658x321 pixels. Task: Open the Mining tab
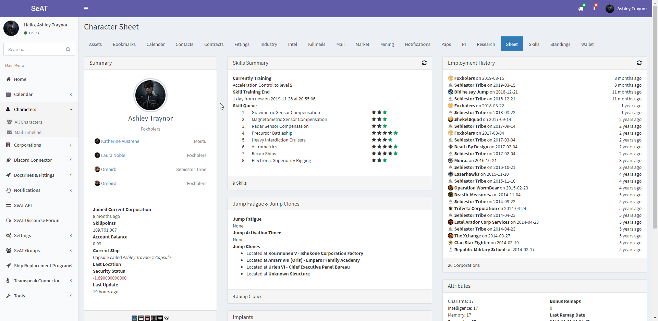pyautogui.click(x=387, y=44)
